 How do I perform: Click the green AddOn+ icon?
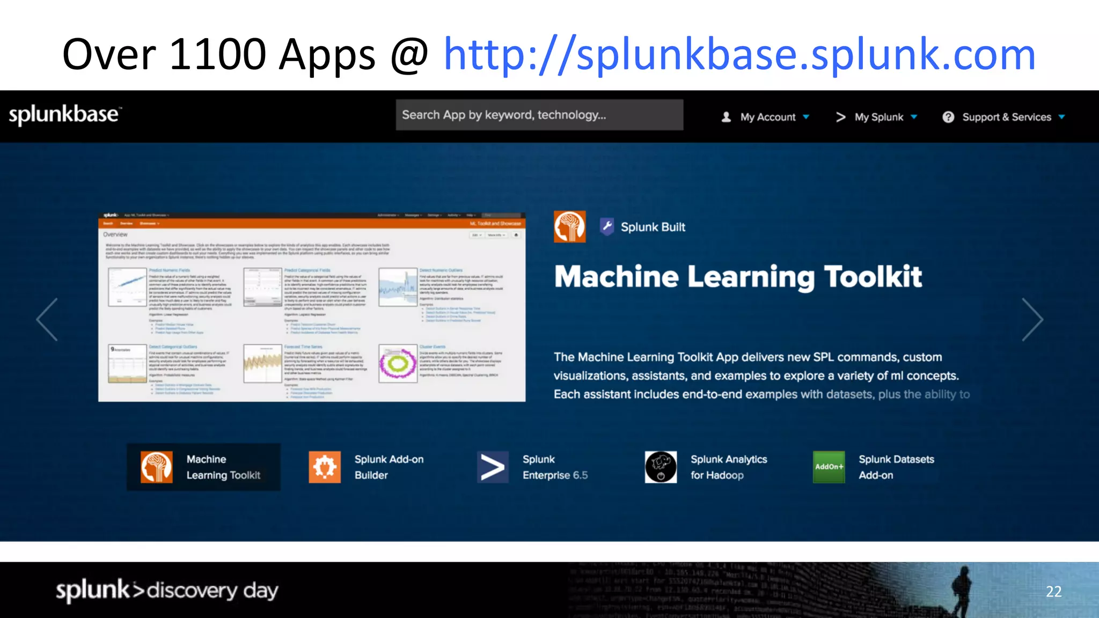(x=829, y=467)
